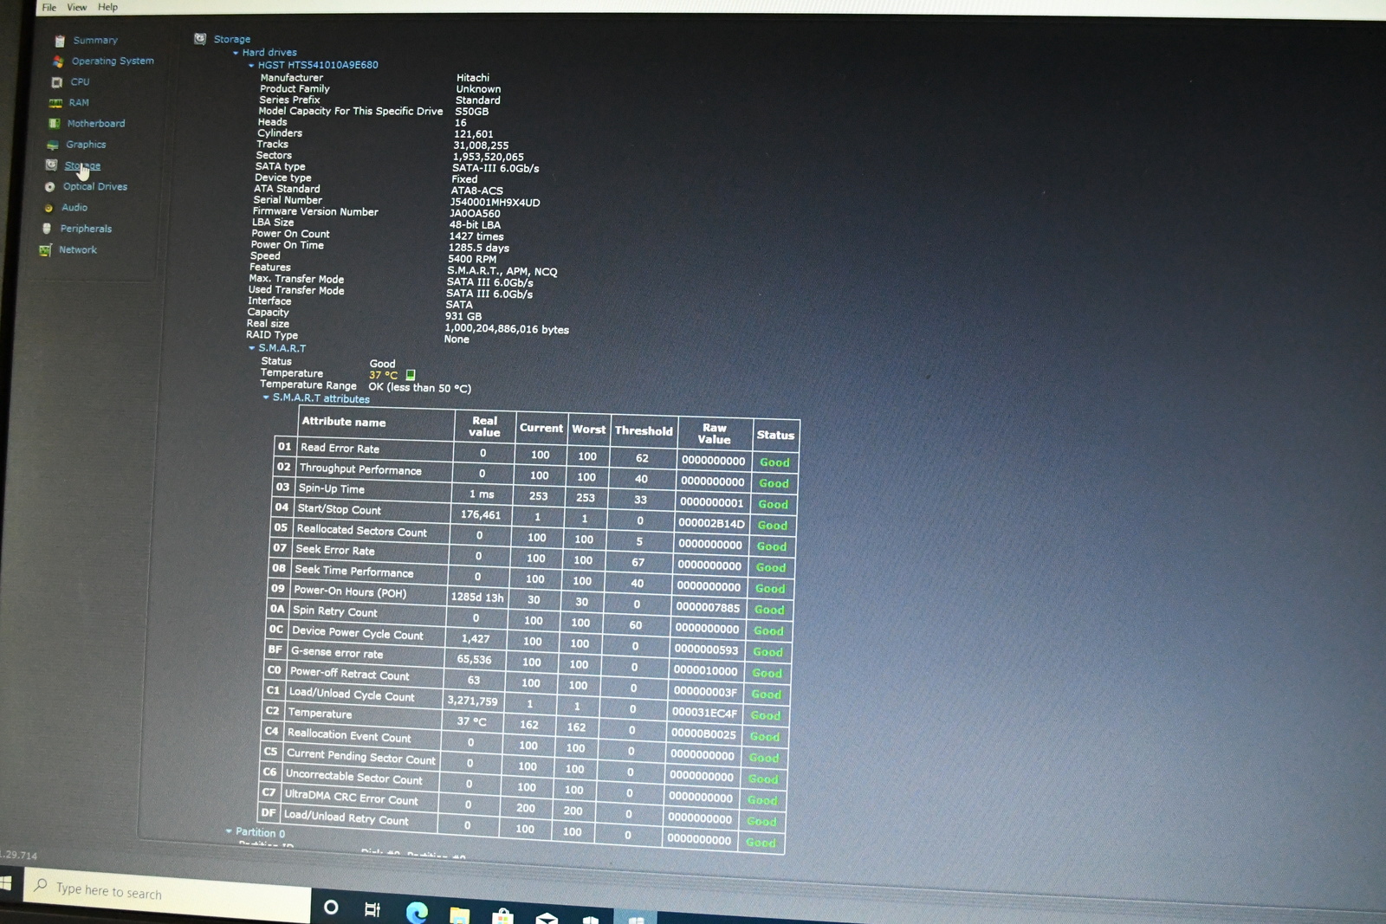Open the File menu
This screenshot has height=924, width=1386.
[49, 7]
